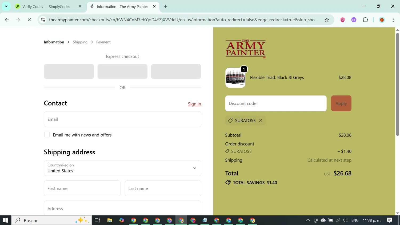Viewport: 400px width, 225px height.
Task: Click the Buscar taskbar search box
Action: [x=51, y=220]
